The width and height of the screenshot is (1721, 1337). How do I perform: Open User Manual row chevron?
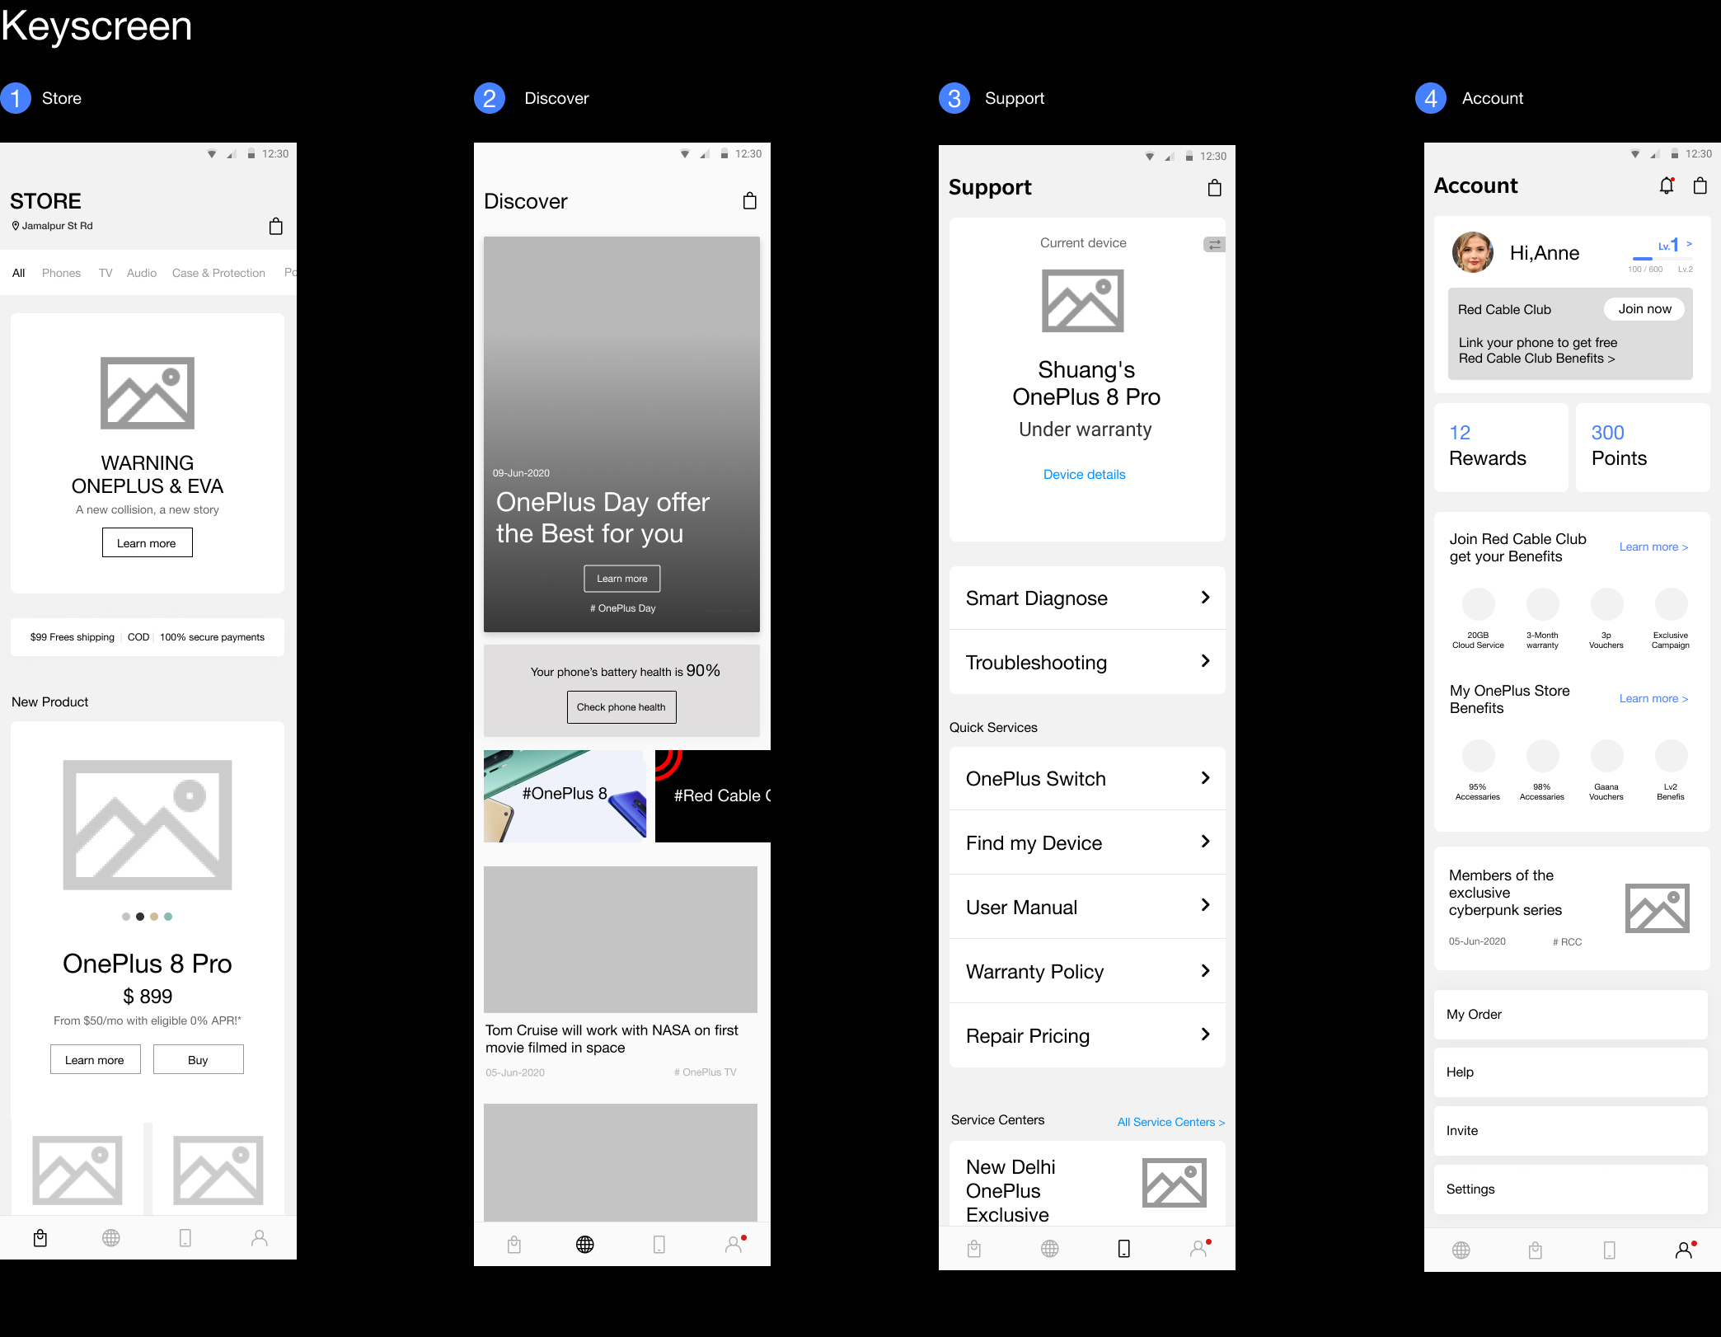click(1206, 905)
